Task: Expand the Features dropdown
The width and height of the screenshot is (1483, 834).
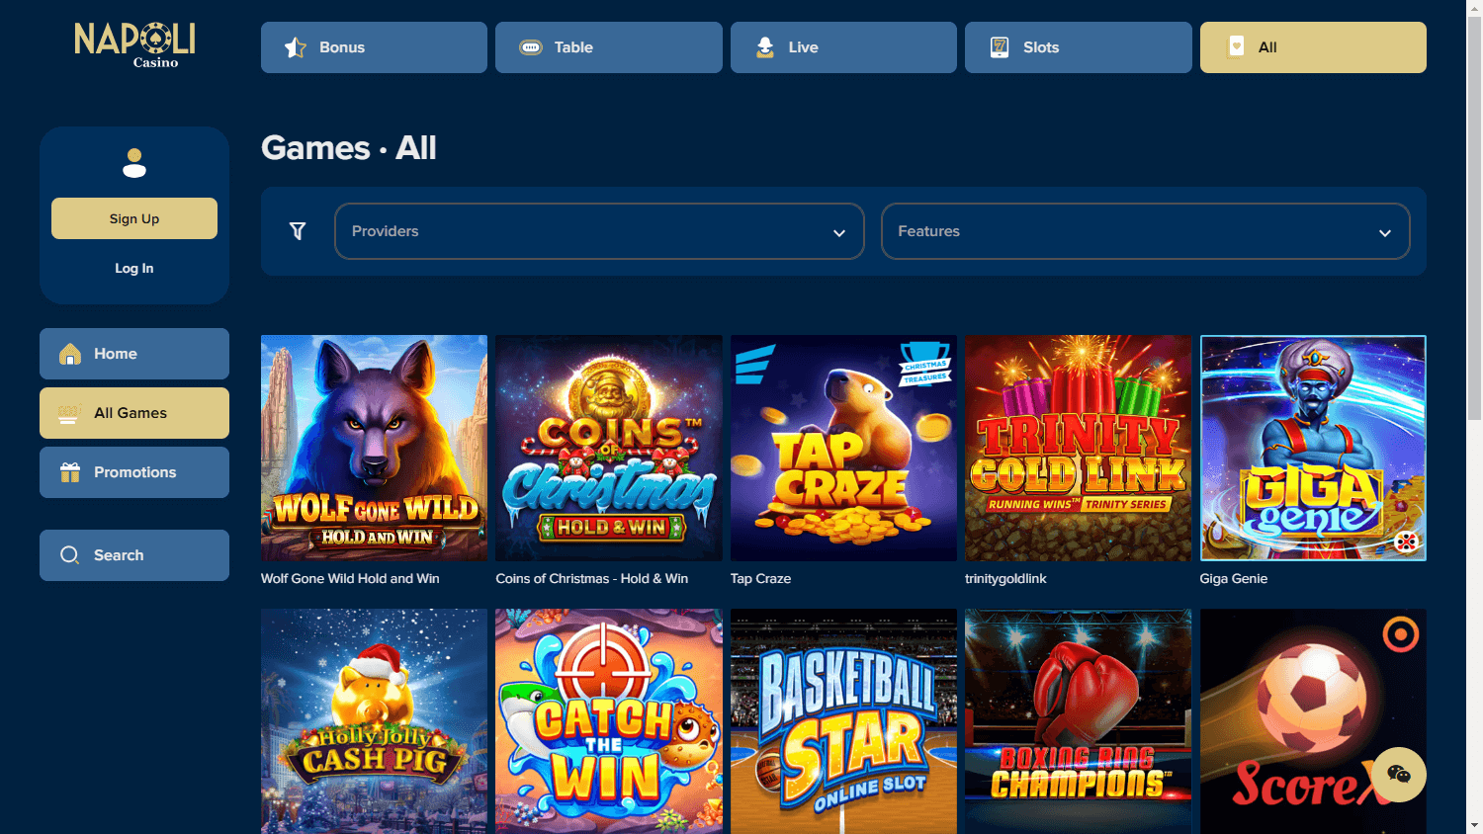Action: [1146, 231]
